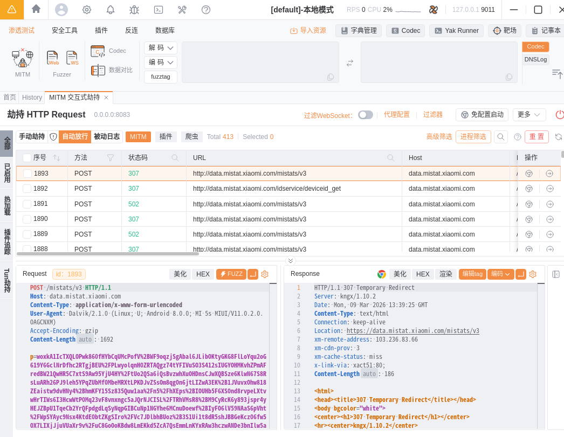Open the Response 编码 dropdown

tap(500, 274)
